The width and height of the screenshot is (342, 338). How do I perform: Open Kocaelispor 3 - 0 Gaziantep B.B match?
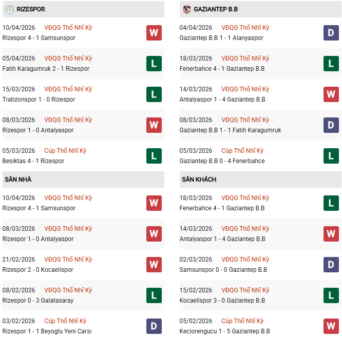point(222,301)
